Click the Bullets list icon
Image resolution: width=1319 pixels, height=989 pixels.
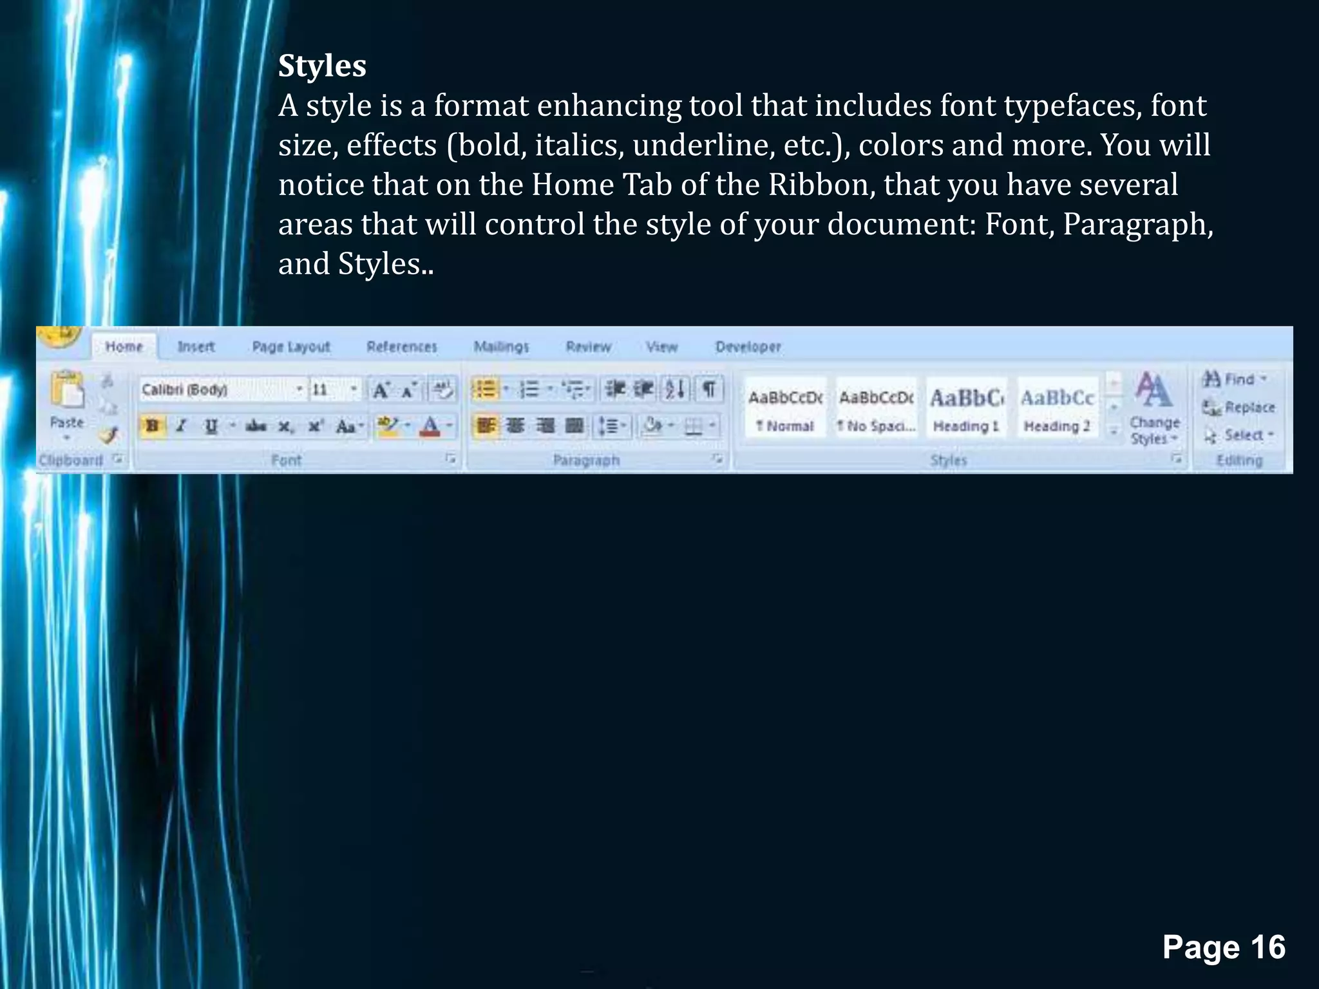(486, 389)
